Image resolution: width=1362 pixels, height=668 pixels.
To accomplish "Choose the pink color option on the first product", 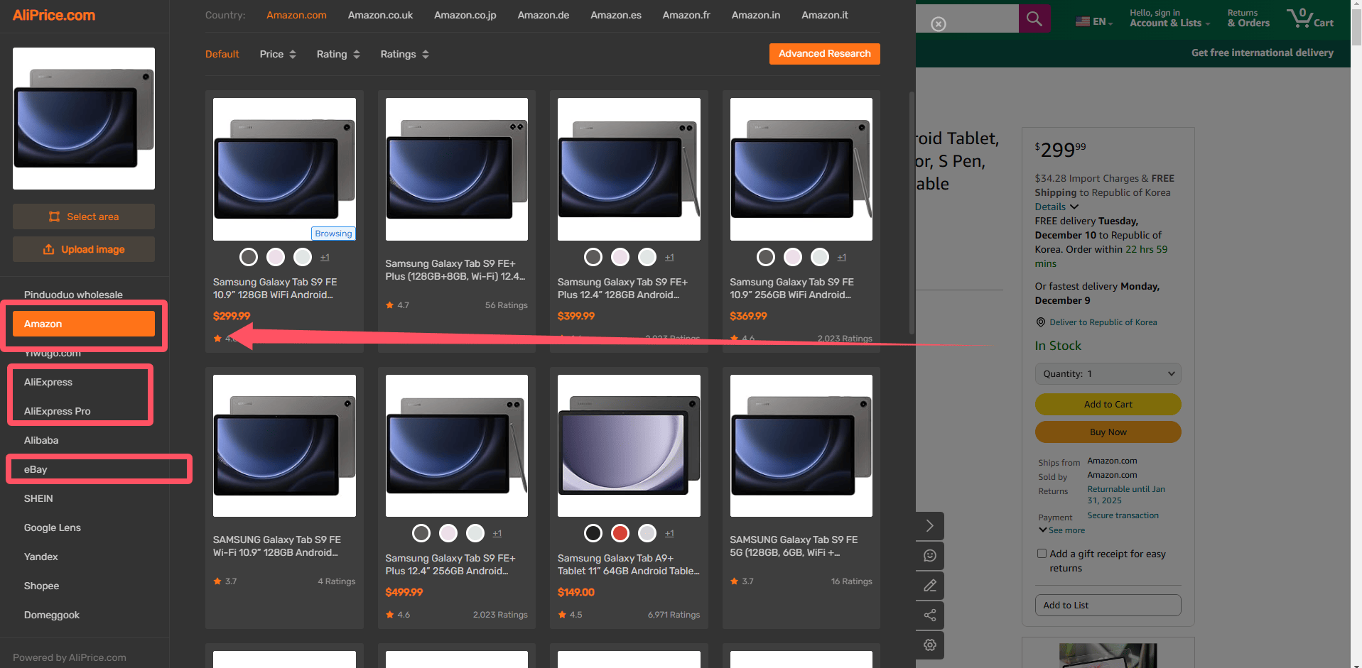I will (x=276, y=257).
